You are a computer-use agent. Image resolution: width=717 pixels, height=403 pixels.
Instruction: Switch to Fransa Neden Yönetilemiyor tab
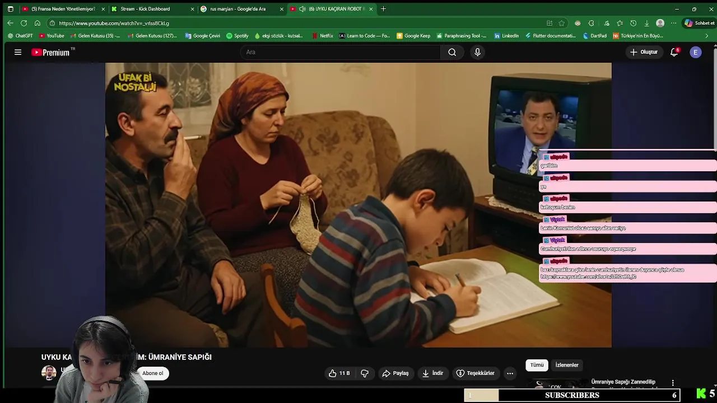tap(62, 9)
